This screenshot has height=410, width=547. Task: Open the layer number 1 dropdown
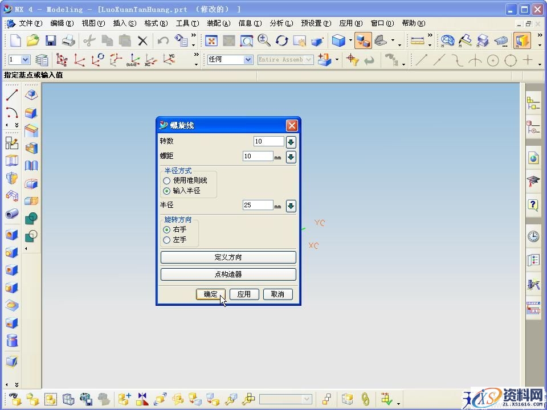[x=26, y=60]
